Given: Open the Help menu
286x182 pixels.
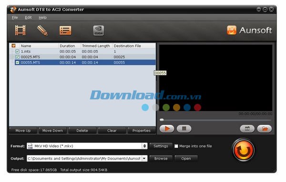Looking at the screenshot, I should pyautogui.click(x=43, y=18).
